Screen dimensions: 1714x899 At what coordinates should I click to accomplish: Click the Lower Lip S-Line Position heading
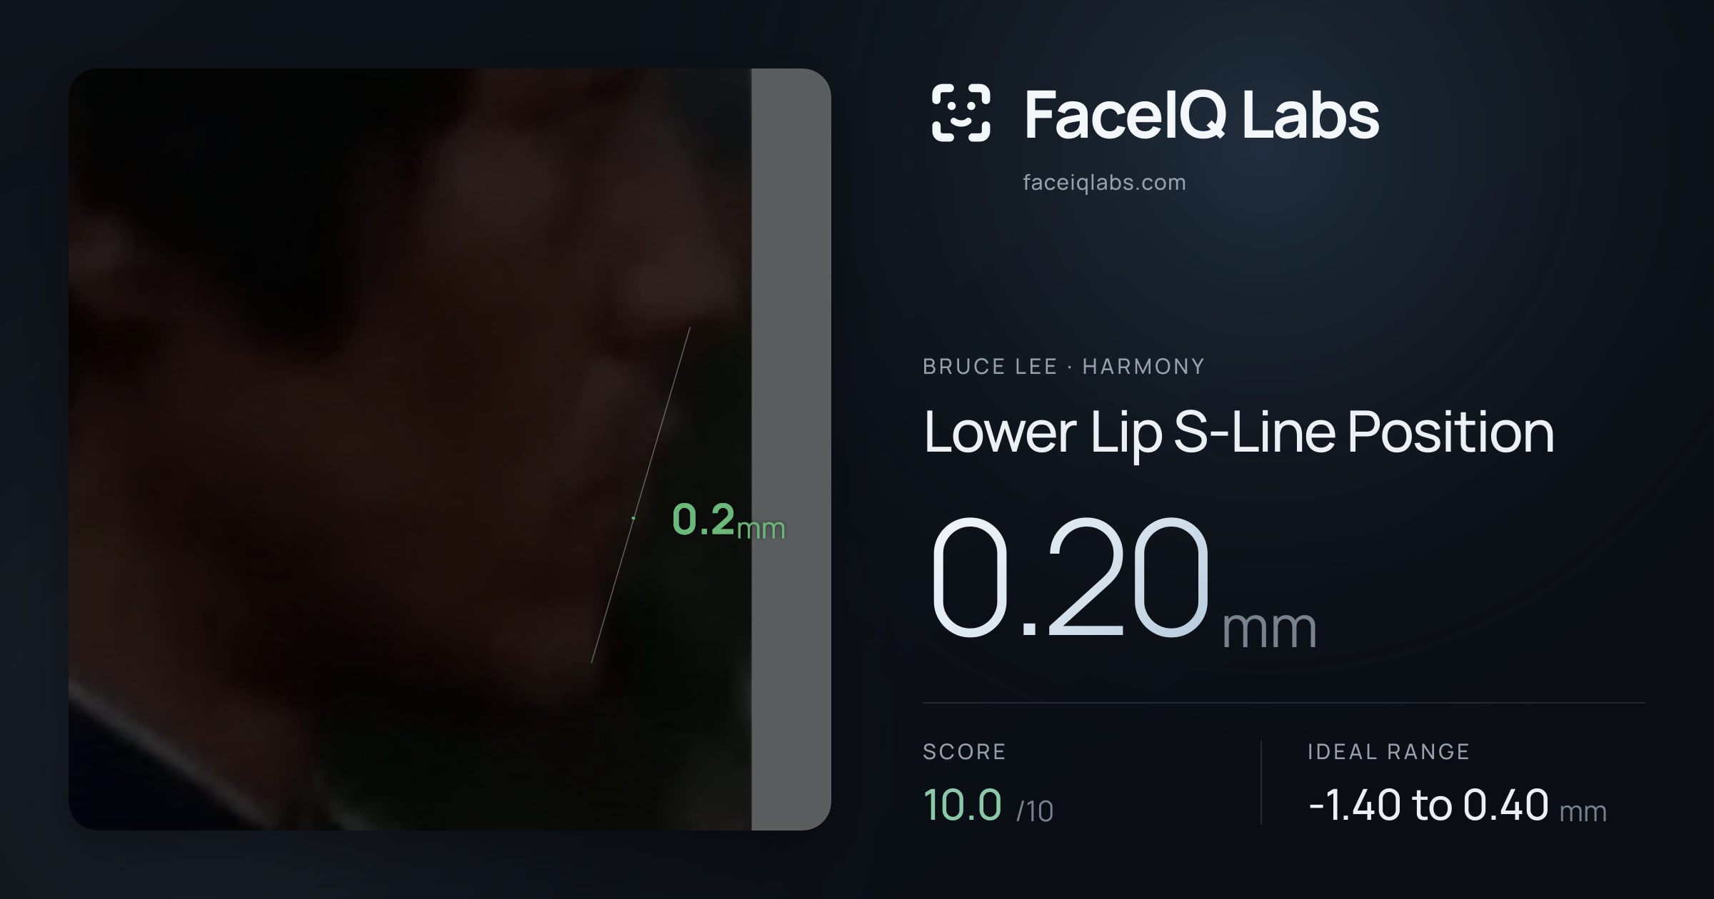(x=1238, y=432)
